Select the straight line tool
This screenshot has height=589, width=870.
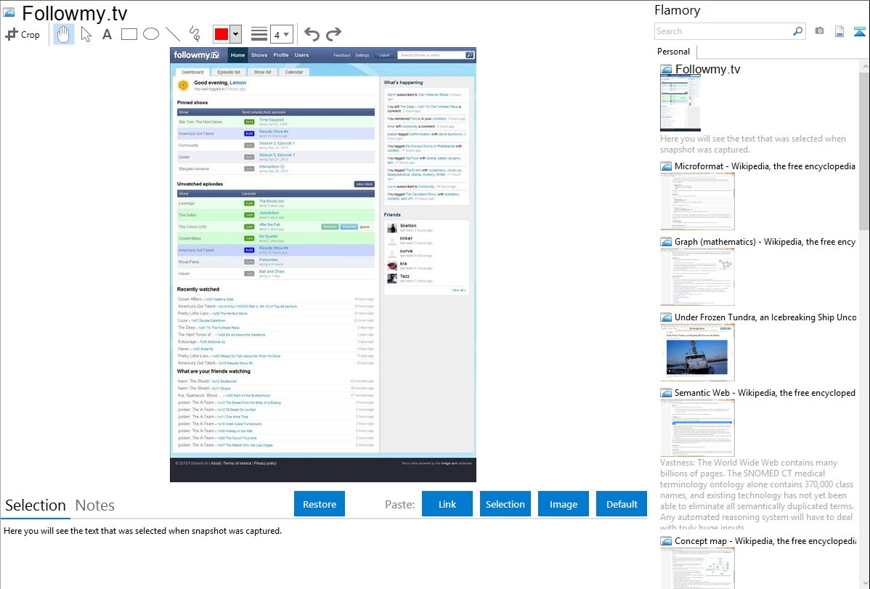click(173, 34)
